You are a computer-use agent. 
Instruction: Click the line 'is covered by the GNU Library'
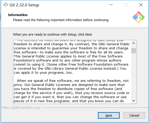pyautogui.click(x=70, y=69)
